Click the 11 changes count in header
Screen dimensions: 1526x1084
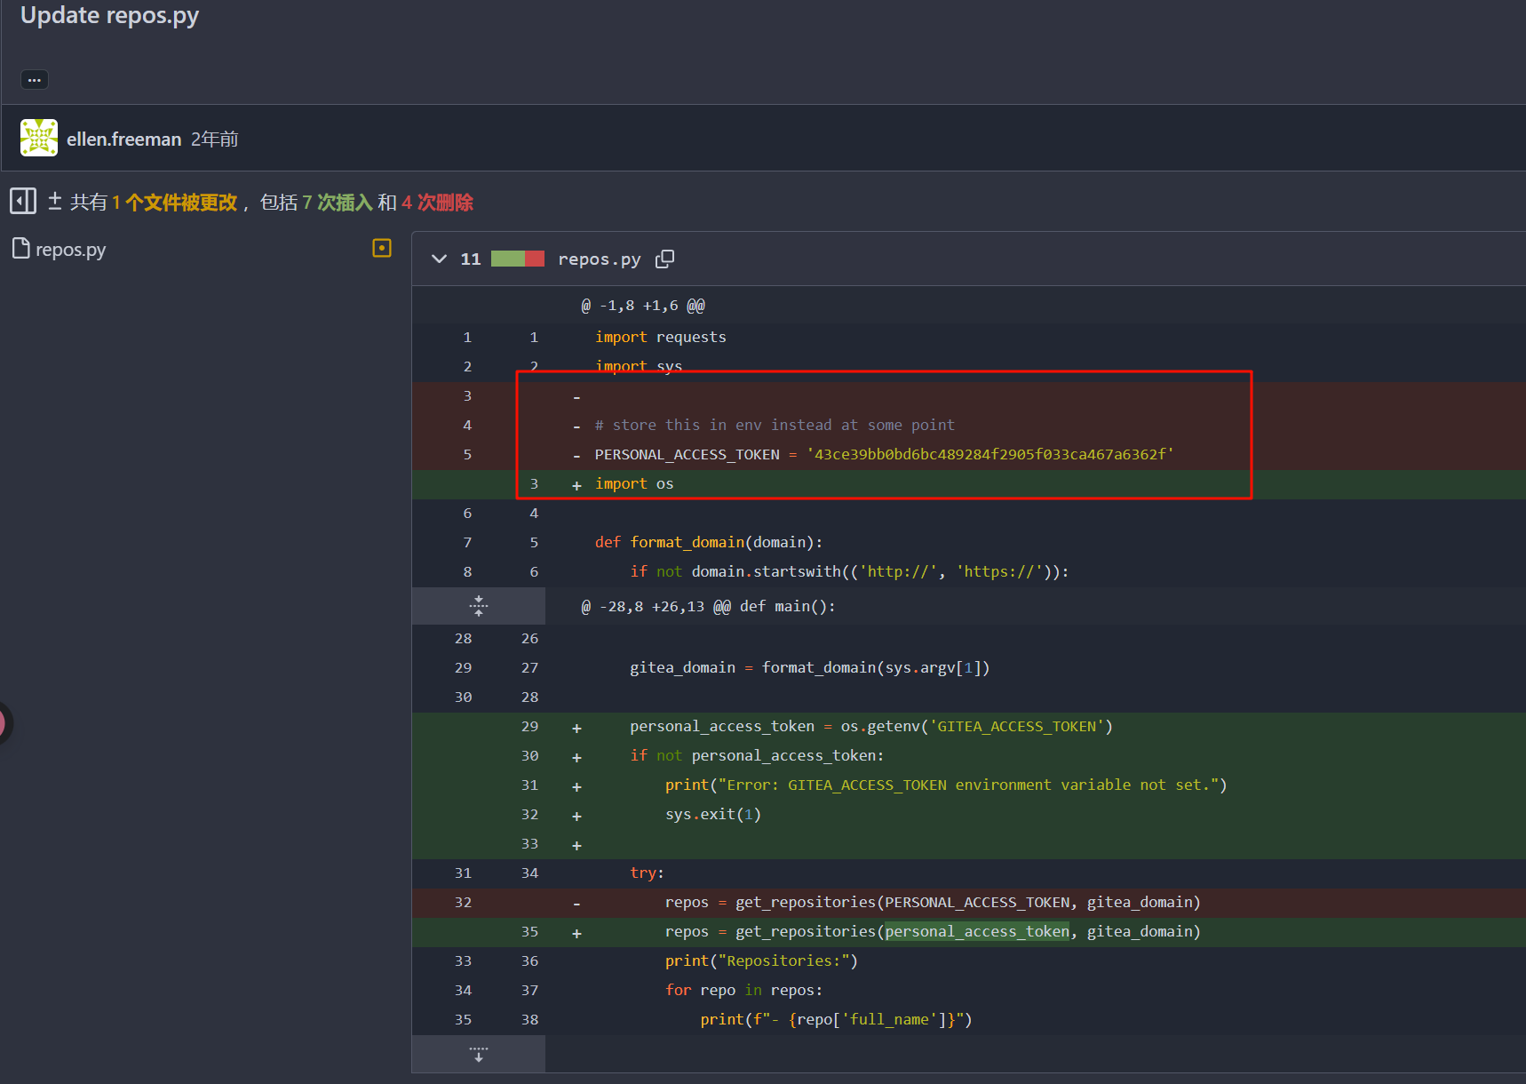point(470,259)
